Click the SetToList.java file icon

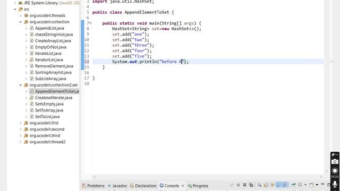pyautogui.click(x=32, y=117)
